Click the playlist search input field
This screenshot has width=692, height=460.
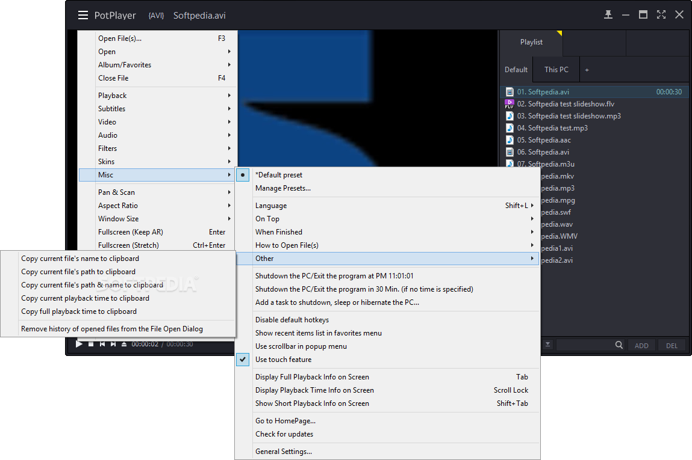point(585,345)
